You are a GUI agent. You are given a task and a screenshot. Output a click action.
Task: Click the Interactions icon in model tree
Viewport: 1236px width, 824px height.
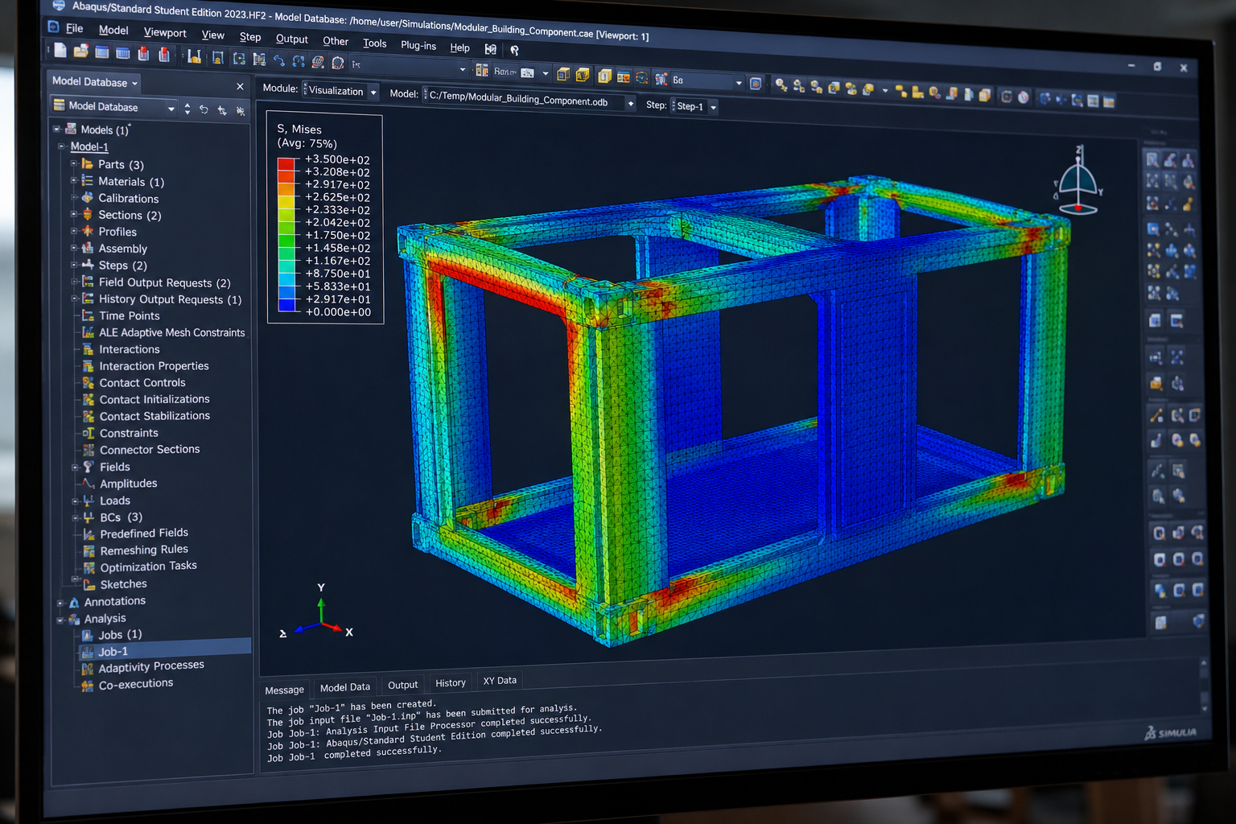[89, 348]
